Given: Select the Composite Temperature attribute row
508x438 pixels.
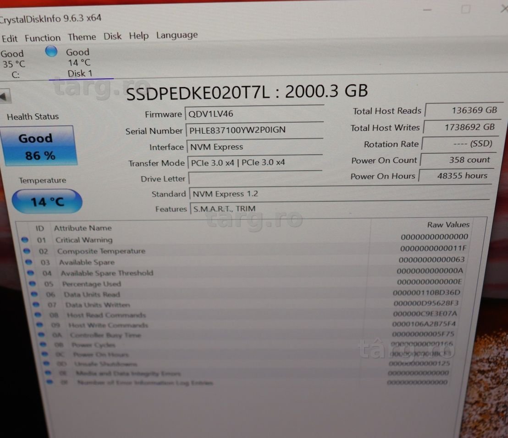Looking at the screenshot, I should (x=246, y=250).
